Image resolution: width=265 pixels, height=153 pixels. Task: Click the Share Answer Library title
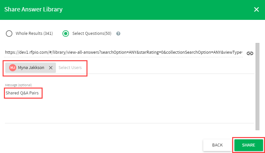pos(33,9)
